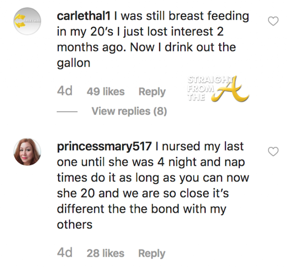Click the 4d timestamp under princessmary517's comment
The height and width of the screenshot is (270, 288).
[64, 253]
